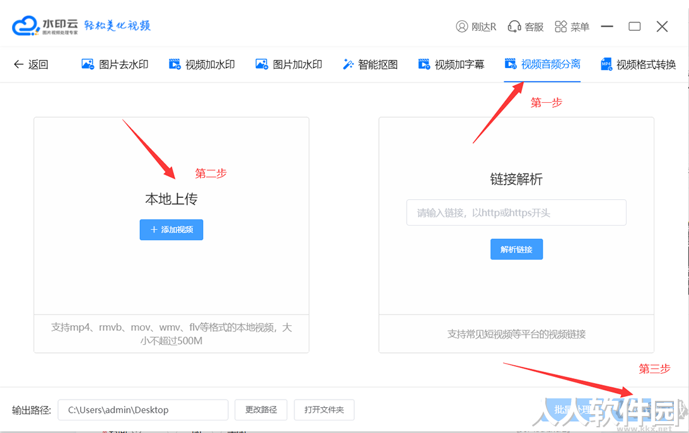Viewport: 689px width, 433px height.
Task: Switch to the 视频格式转换 tab
Action: tap(638, 64)
